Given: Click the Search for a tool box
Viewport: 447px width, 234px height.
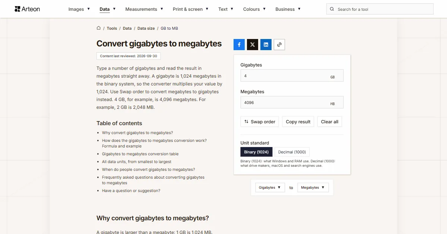Looking at the screenshot, I should (x=380, y=9).
